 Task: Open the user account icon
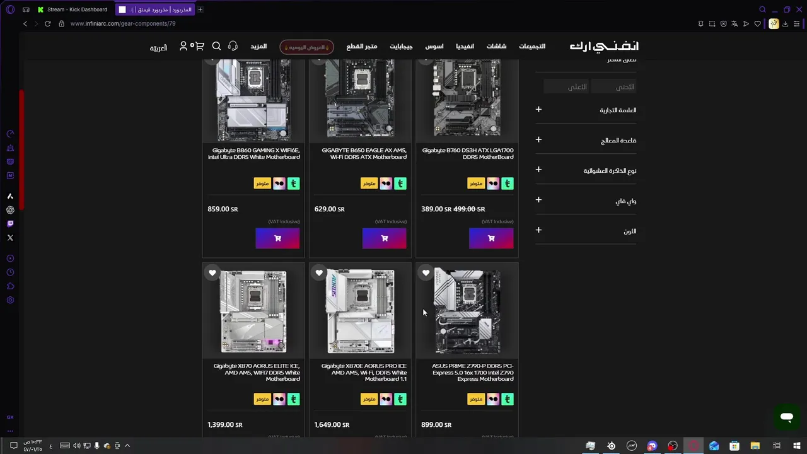183,46
